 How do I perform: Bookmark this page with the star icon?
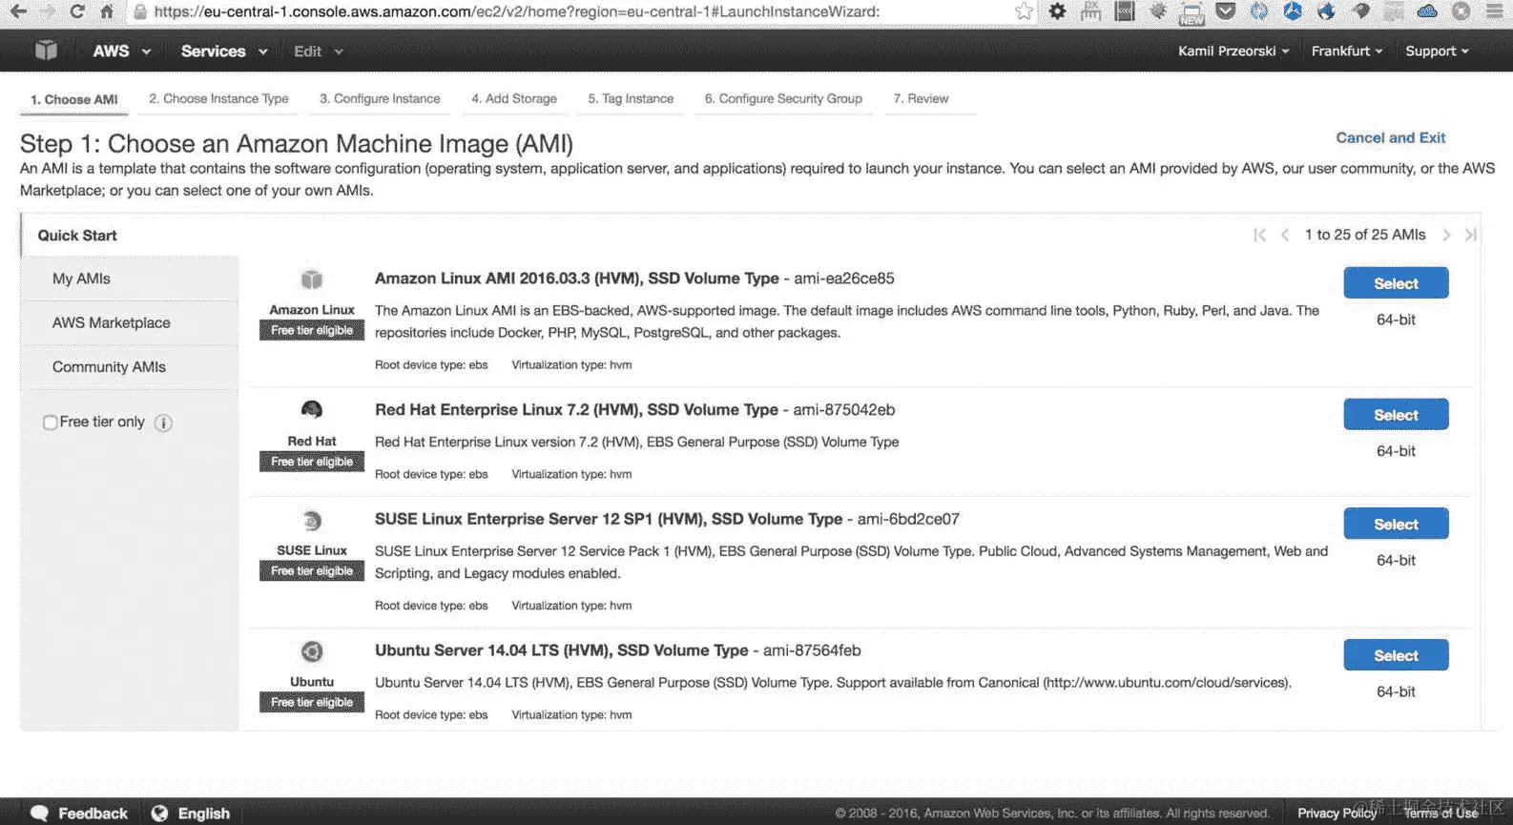pyautogui.click(x=1024, y=11)
